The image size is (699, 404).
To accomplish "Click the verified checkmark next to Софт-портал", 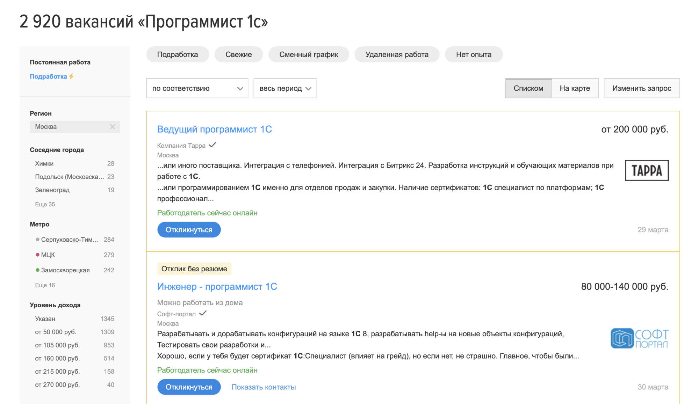I will [203, 313].
